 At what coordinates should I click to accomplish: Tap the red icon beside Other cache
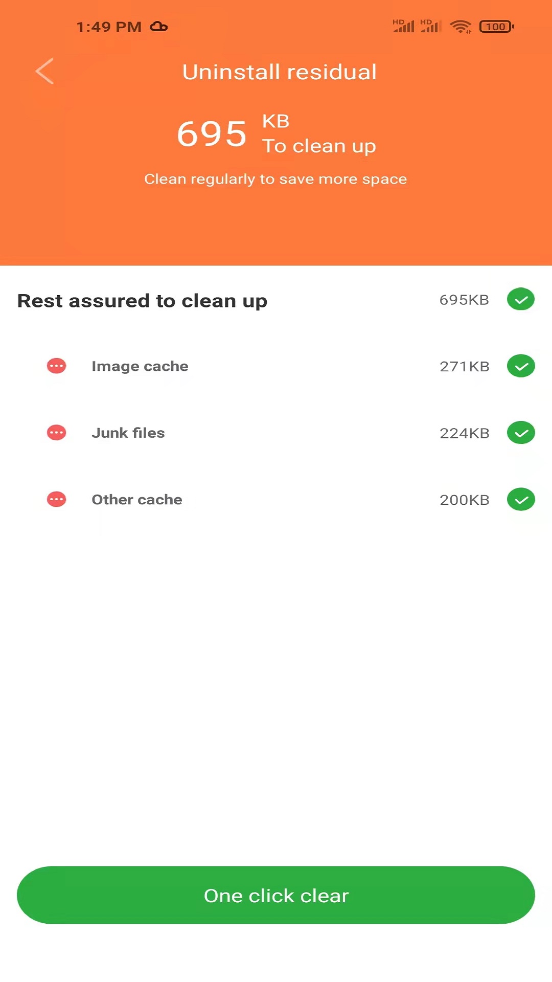click(56, 499)
